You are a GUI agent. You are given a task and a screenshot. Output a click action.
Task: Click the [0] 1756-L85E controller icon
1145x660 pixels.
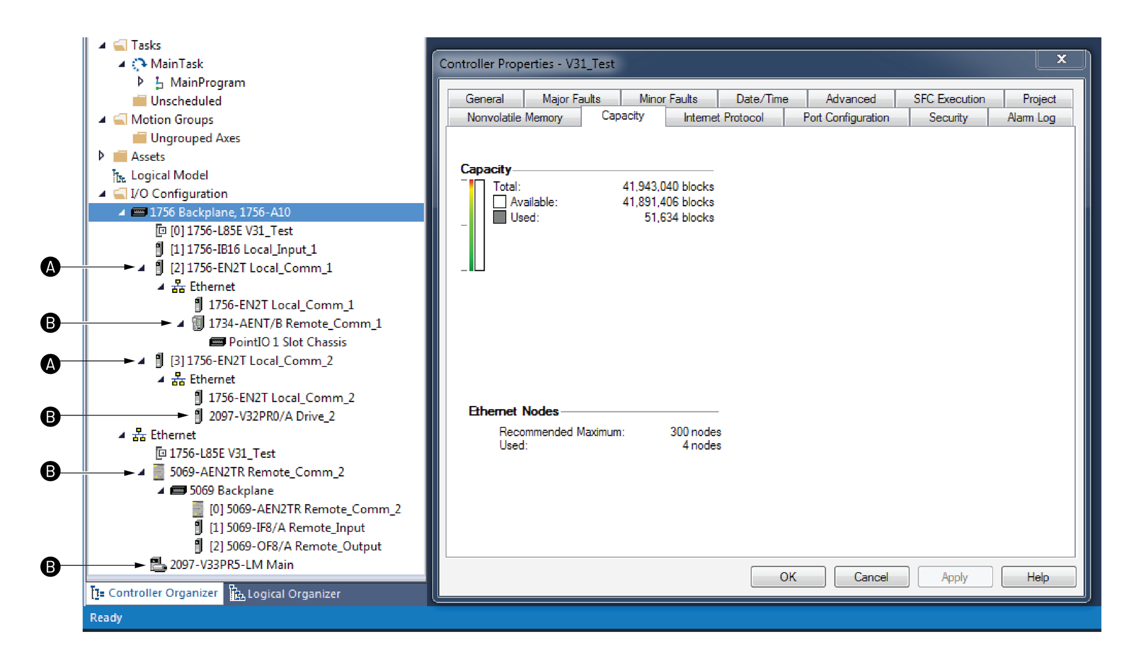pyautogui.click(x=161, y=231)
